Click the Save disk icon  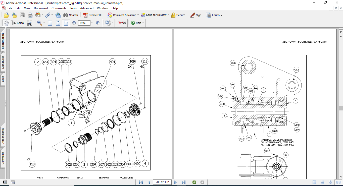(22, 15)
